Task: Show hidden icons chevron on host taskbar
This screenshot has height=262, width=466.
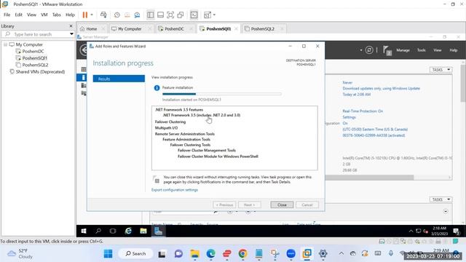Action: point(341,253)
